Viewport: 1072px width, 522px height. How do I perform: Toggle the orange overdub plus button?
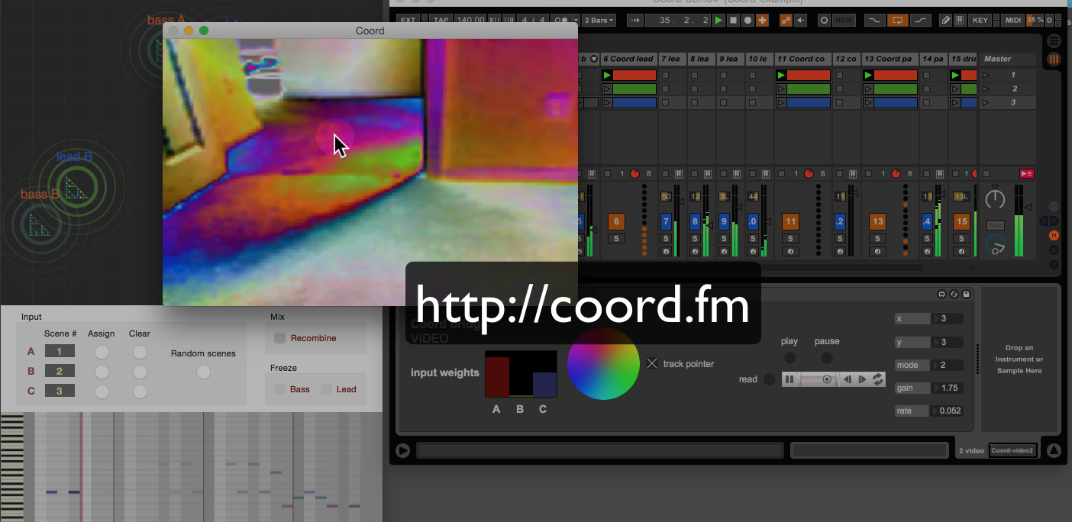coord(762,20)
